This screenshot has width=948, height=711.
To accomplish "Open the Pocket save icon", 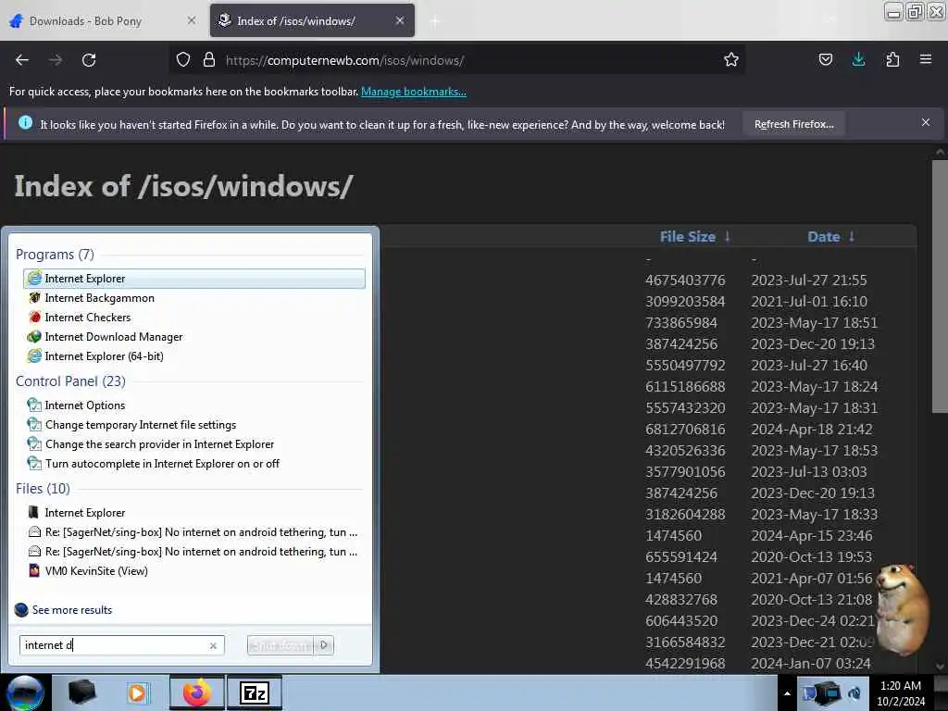I will click(825, 60).
